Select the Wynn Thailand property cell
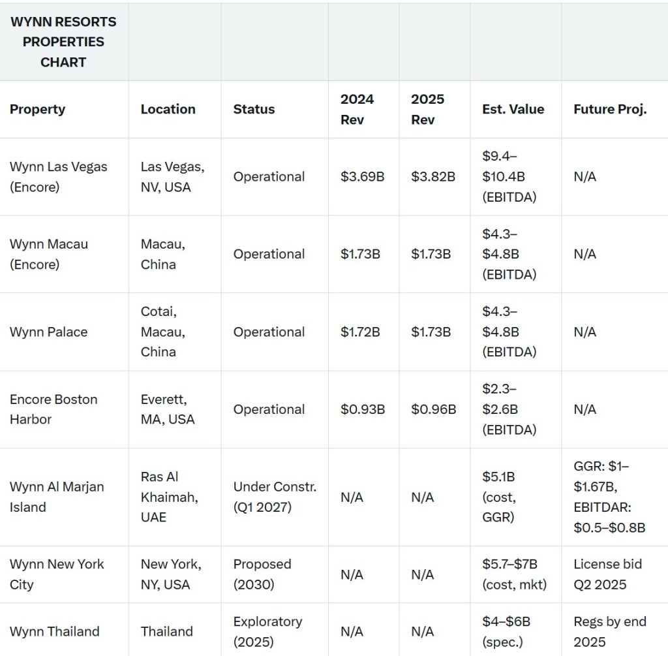Screen dimensions: 668x656 54,631
